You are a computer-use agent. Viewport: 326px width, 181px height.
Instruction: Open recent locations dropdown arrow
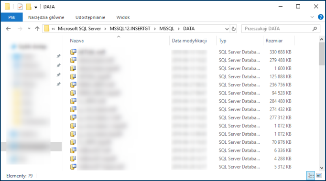[29, 29]
